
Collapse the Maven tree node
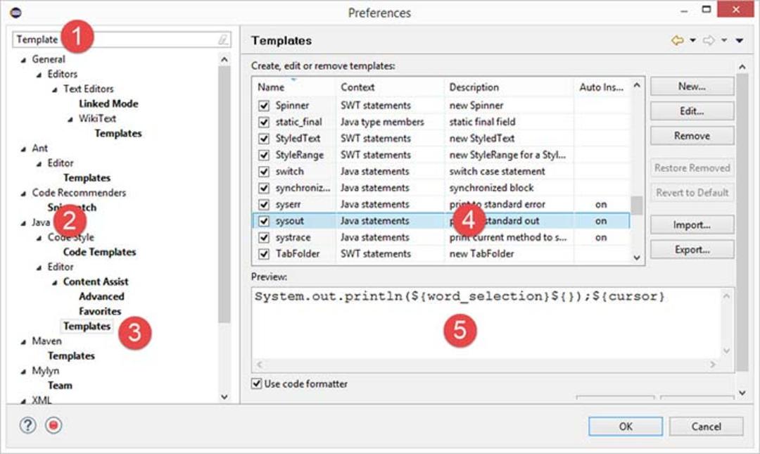(x=23, y=342)
